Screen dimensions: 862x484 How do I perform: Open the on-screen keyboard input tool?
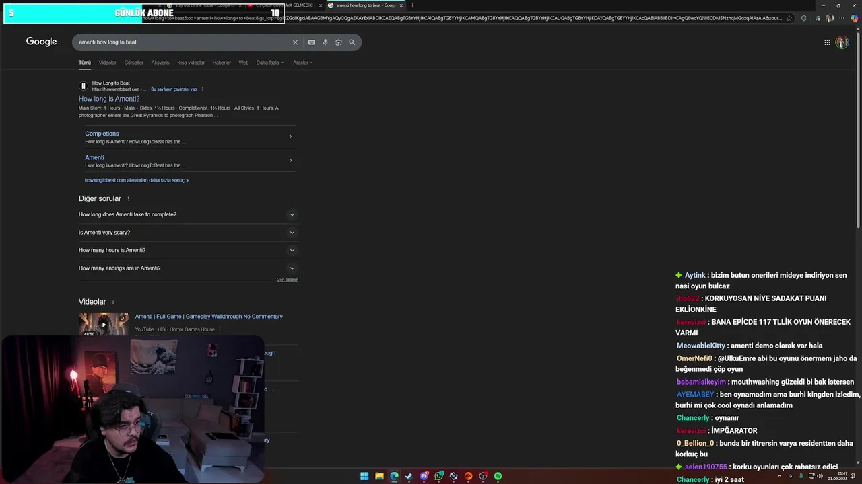[312, 42]
